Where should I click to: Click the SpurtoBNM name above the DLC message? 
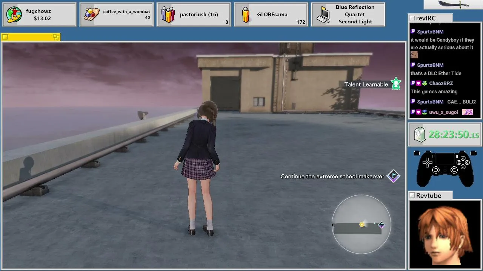(x=430, y=65)
